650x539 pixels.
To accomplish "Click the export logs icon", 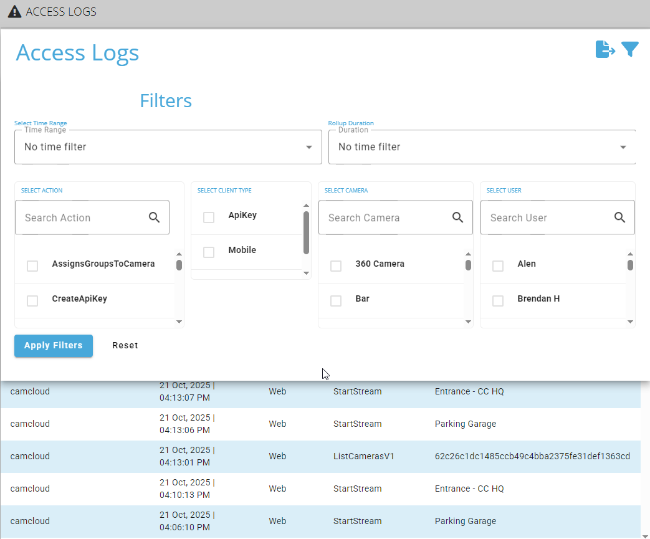I will tap(605, 49).
